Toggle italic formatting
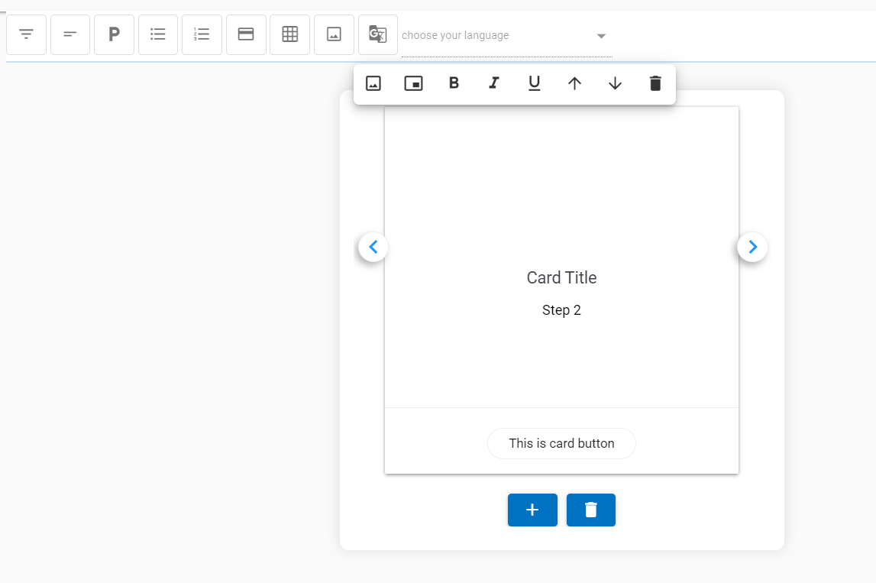This screenshot has height=583, width=876. click(493, 83)
